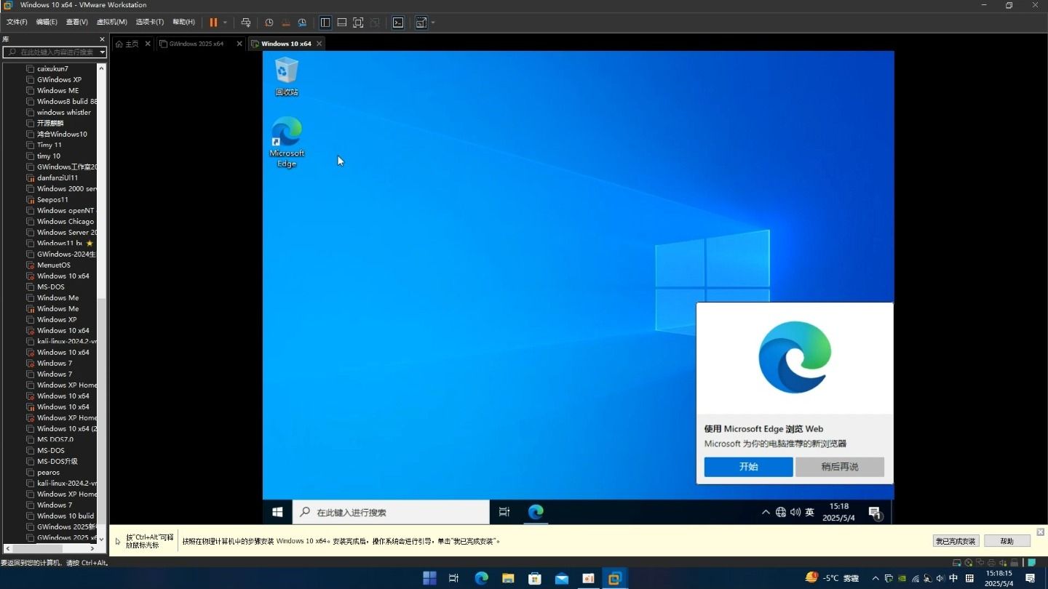Close the Windows 10 x64 tab
The image size is (1048, 589).
[x=319, y=44]
